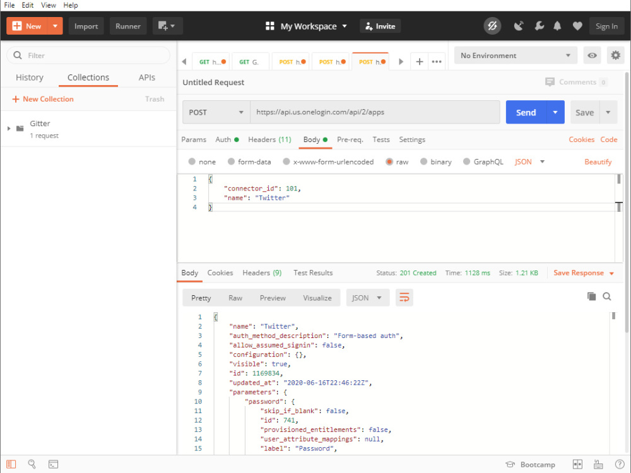Screen dimensions: 631x473
Task: Open the Tests tab
Action: (380, 139)
